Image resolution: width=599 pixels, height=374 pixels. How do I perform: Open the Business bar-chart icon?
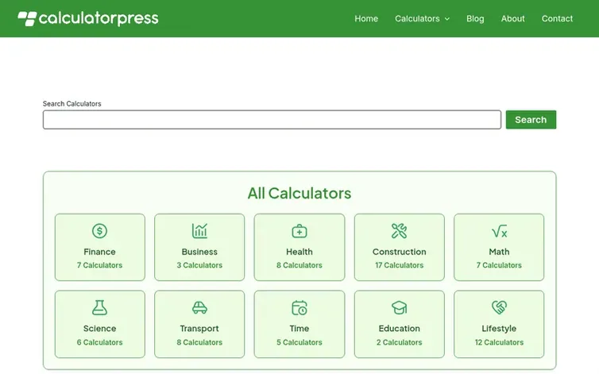[x=199, y=231]
